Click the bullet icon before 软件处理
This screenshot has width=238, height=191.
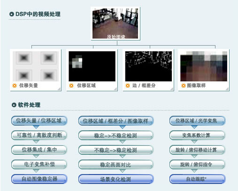click(x=14, y=105)
